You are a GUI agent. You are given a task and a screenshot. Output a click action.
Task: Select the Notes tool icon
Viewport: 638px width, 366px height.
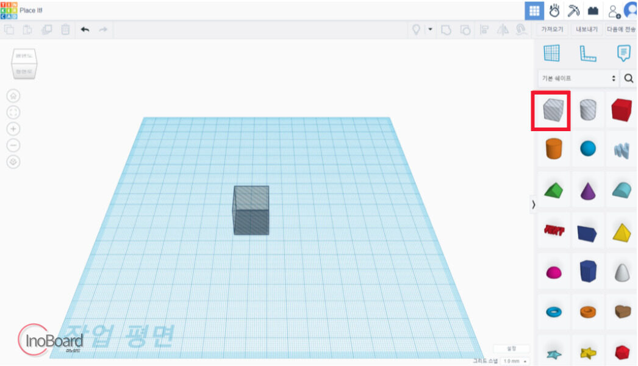[x=623, y=53]
